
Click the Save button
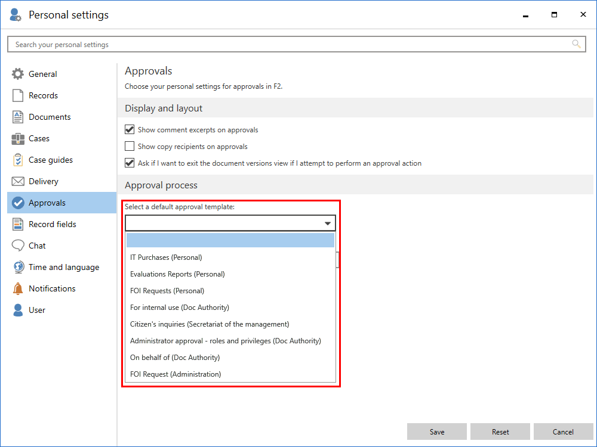pos(437,432)
